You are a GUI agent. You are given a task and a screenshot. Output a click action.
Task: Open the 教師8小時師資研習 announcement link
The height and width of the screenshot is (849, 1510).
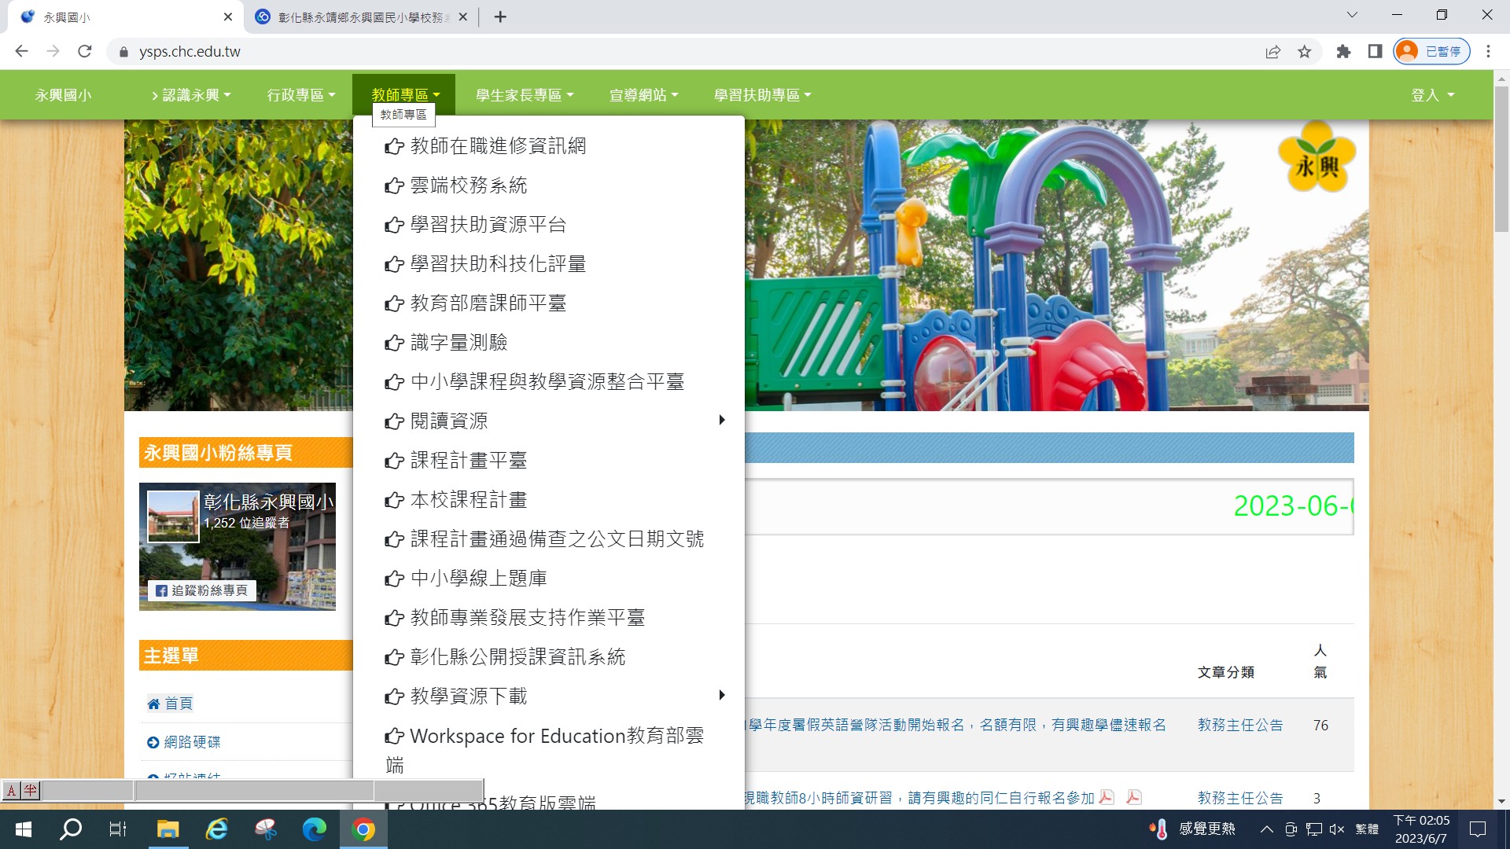click(x=920, y=798)
